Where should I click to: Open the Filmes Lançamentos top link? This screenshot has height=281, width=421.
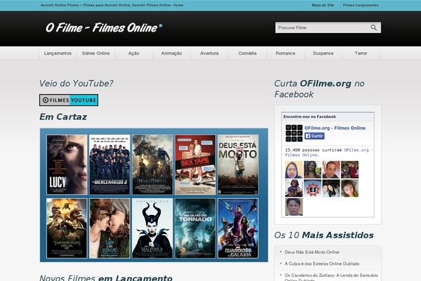coord(361,5)
